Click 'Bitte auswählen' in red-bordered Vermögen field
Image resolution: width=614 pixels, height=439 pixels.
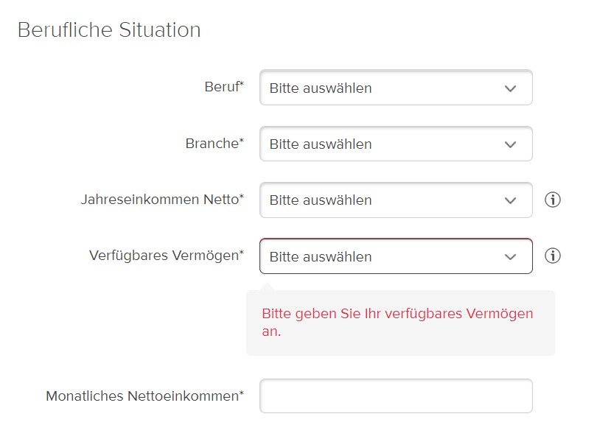pos(321,256)
